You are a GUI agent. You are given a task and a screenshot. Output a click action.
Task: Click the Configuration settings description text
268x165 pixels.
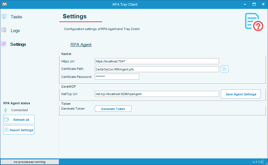[102, 29]
